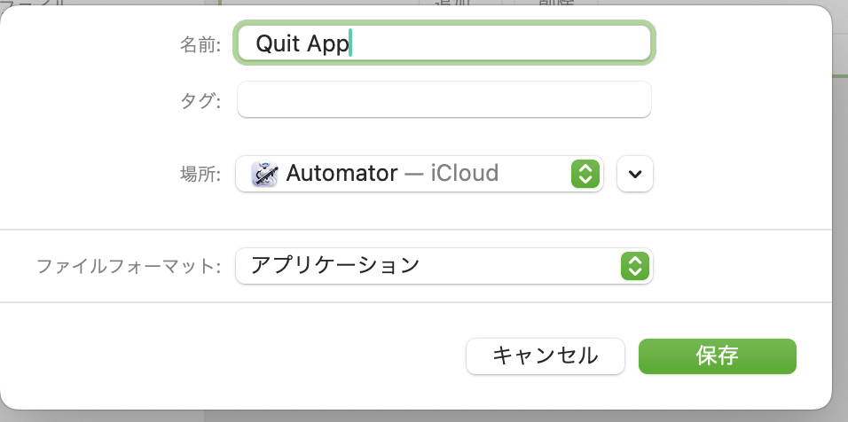The width and height of the screenshot is (848, 422).
Task: Click inside the empty タグ tags field
Action: point(444,99)
